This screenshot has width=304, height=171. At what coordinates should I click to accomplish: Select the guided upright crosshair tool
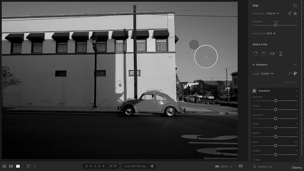(x=295, y=73)
